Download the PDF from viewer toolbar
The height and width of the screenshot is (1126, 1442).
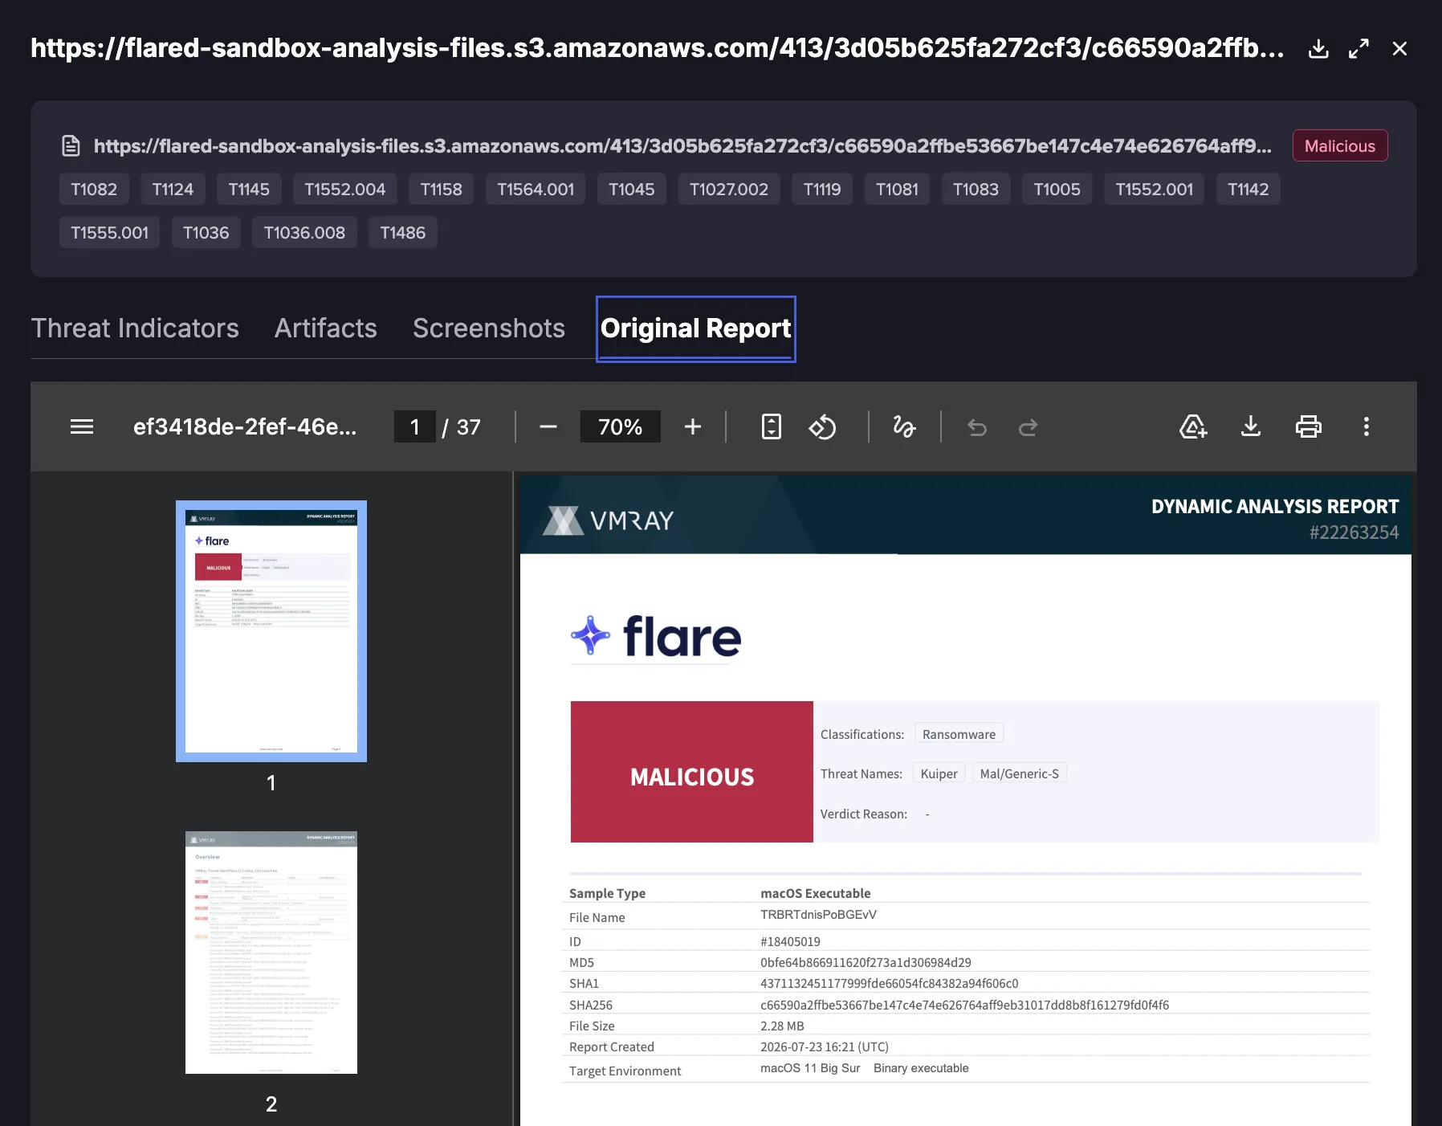pyautogui.click(x=1251, y=426)
